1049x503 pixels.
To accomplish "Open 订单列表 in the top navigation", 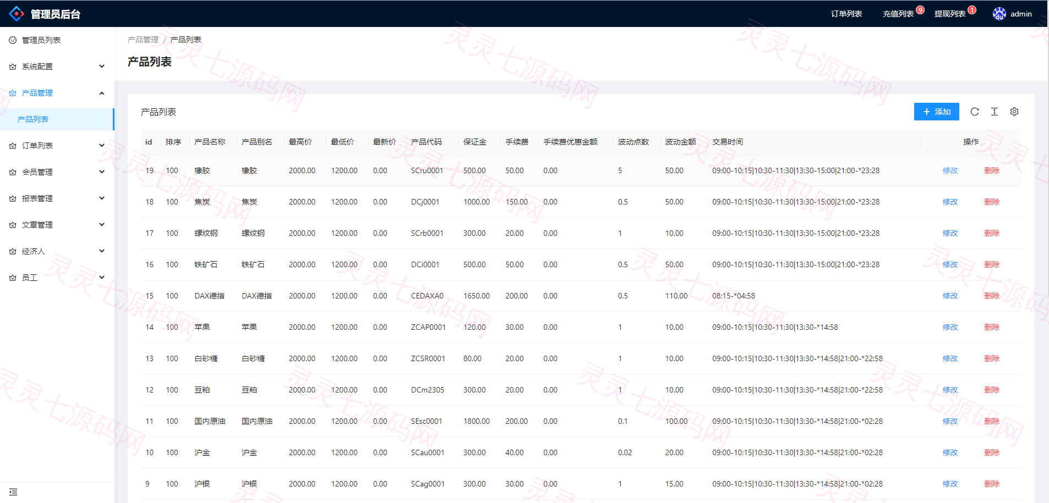I will [846, 14].
